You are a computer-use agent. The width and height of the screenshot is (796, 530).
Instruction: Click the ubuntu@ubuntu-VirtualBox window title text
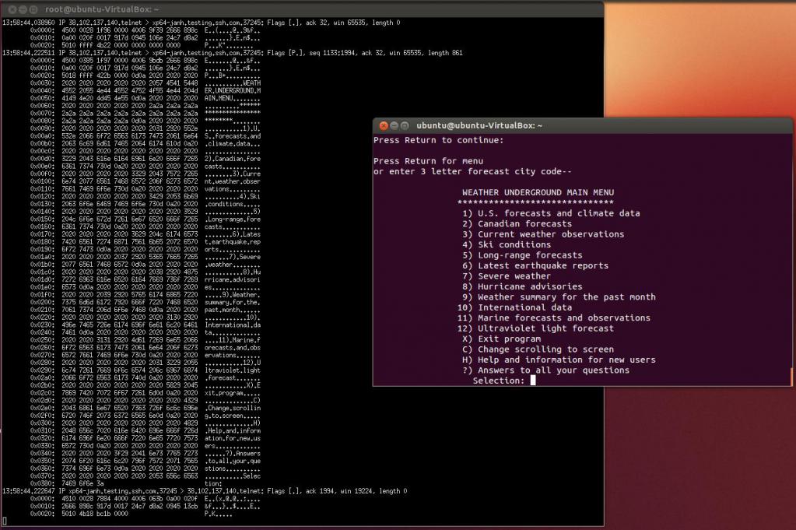coord(479,125)
